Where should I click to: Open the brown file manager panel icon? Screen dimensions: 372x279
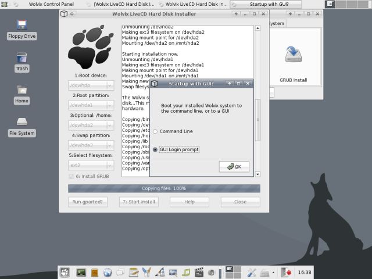coord(95,273)
